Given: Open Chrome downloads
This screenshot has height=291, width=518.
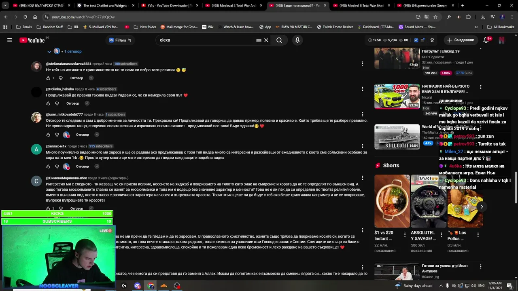Looking at the screenshot, I should coord(483,17).
